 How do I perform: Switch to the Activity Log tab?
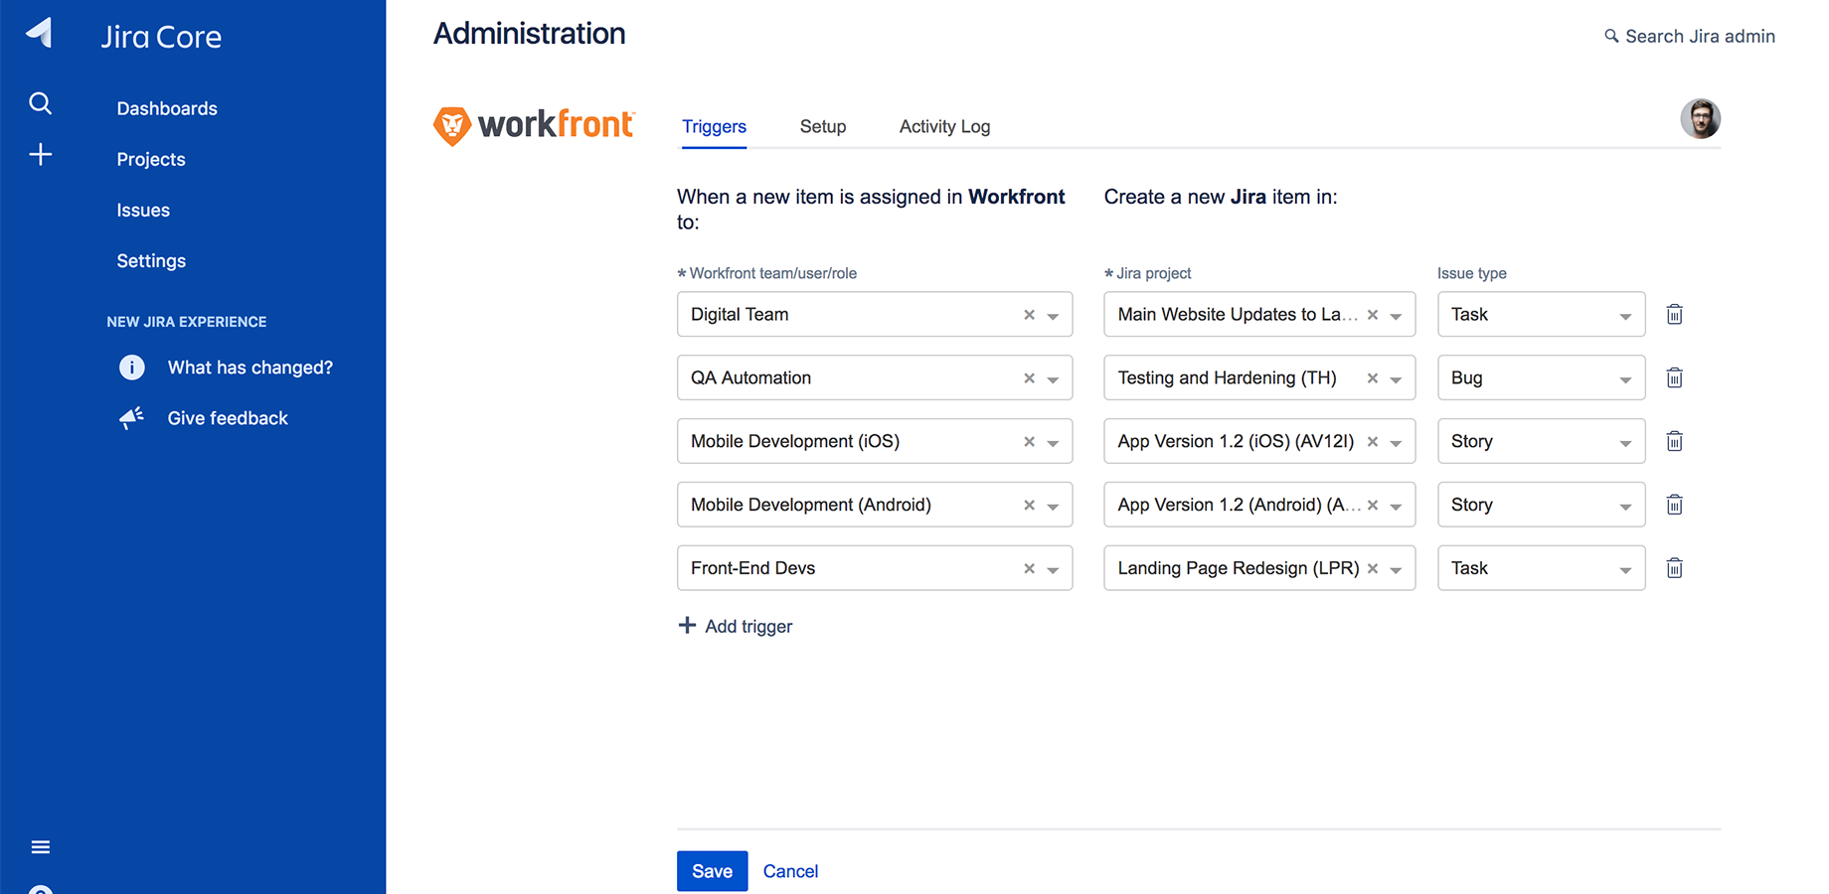[944, 127]
